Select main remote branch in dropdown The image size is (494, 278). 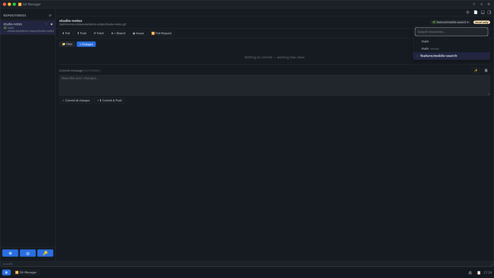click(452, 49)
